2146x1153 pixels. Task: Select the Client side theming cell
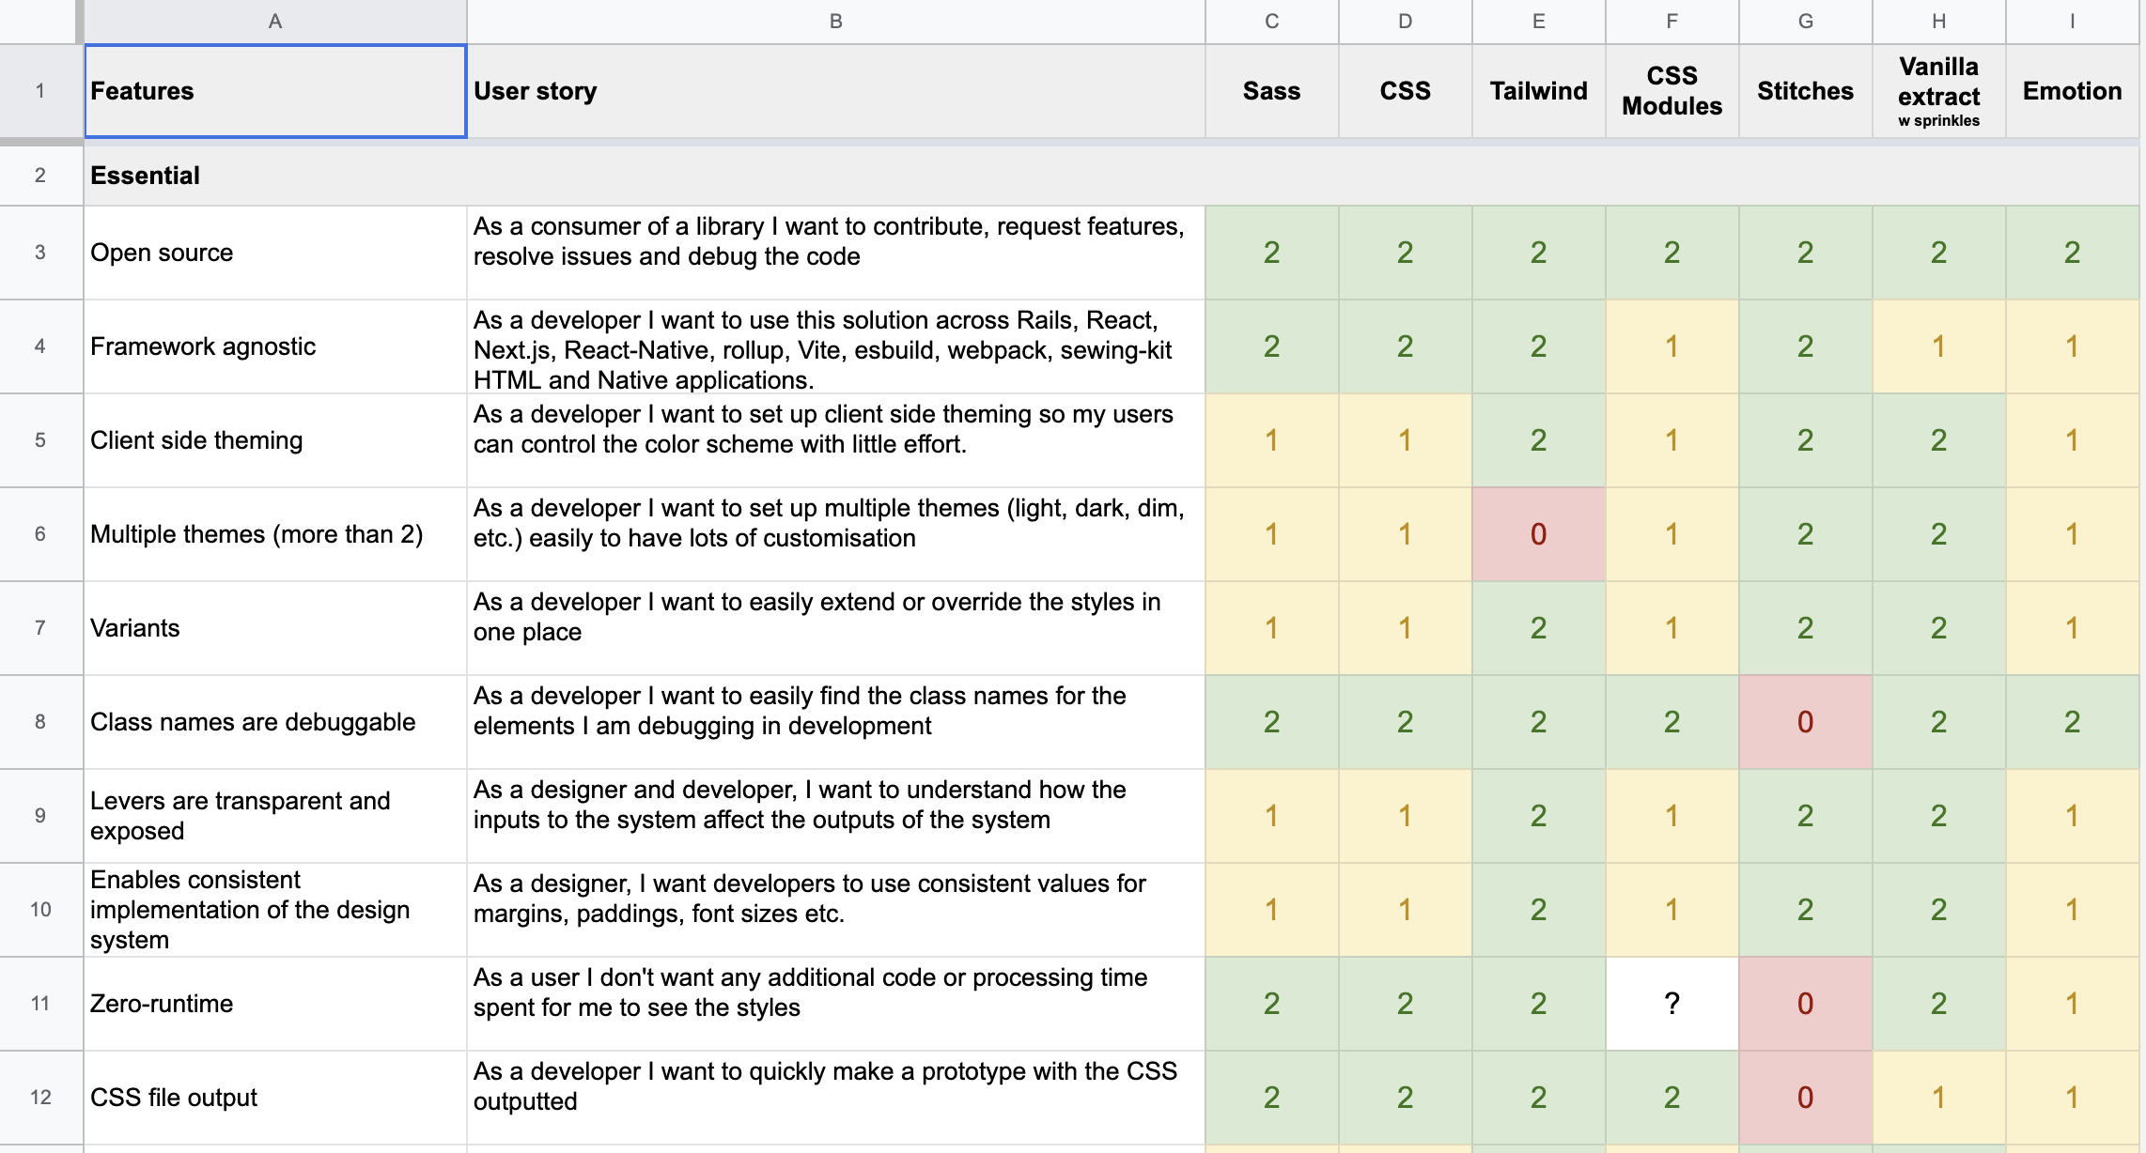pyautogui.click(x=275, y=440)
